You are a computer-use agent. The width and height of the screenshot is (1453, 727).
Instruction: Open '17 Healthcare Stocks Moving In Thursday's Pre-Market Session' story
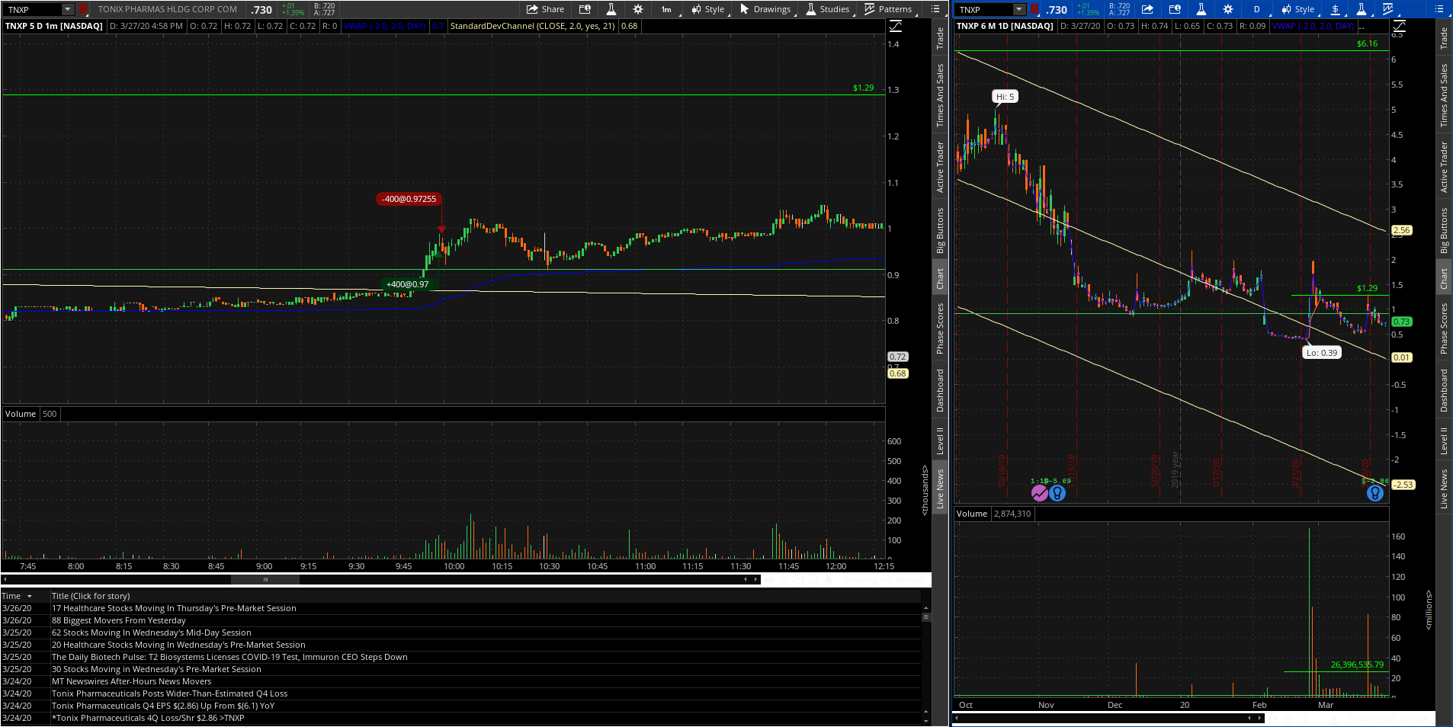click(174, 608)
